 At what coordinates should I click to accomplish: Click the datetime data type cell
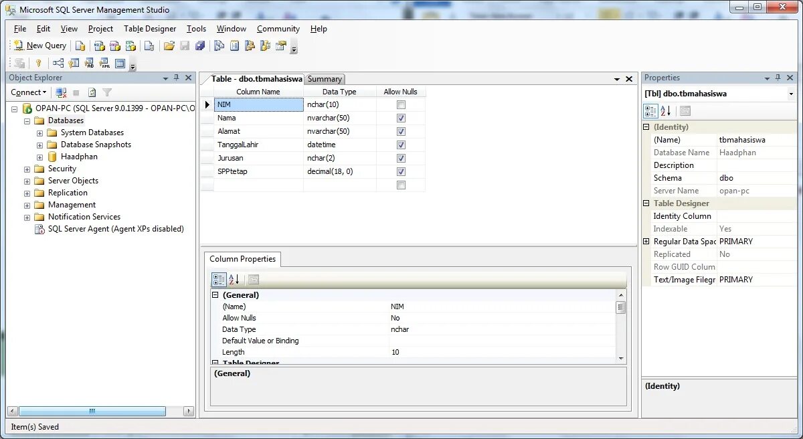340,145
